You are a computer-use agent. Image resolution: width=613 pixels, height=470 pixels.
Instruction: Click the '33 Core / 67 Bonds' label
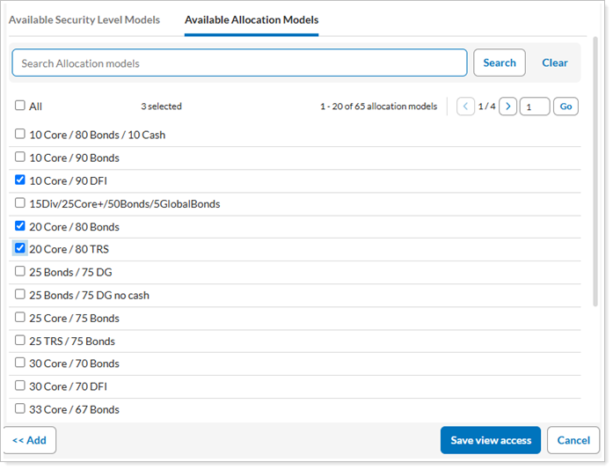(74, 410)
